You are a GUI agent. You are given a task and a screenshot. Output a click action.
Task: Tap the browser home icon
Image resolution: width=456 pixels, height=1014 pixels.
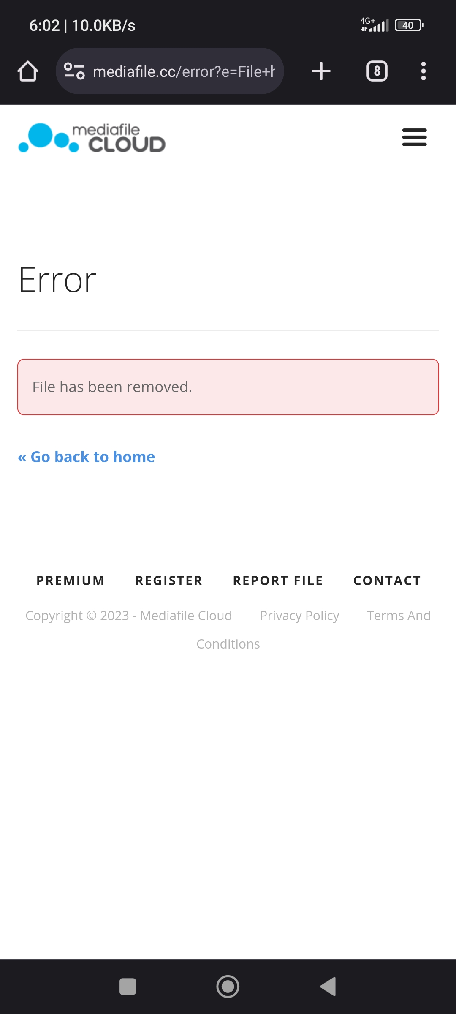[x=28, y=71]
